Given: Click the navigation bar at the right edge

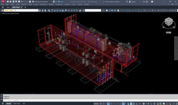Looking at the screenshot, I should point(176,48).
